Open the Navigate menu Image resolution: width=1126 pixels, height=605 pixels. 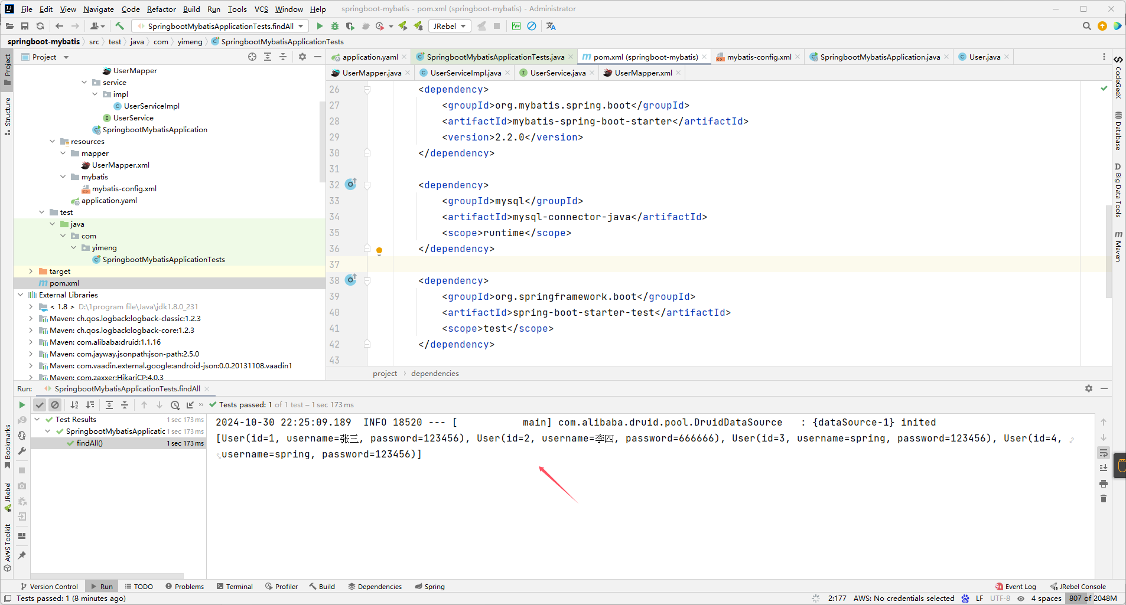pos(99,9)
